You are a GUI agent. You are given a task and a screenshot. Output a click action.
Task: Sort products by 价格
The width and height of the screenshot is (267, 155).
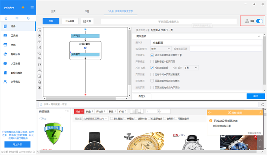pos(123,112)
